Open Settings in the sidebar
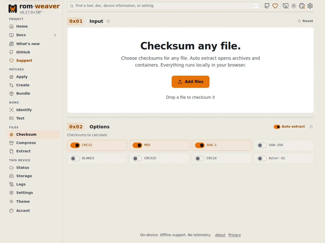The height and width of the screenshot is (243, 325). [x=34, y=193]
